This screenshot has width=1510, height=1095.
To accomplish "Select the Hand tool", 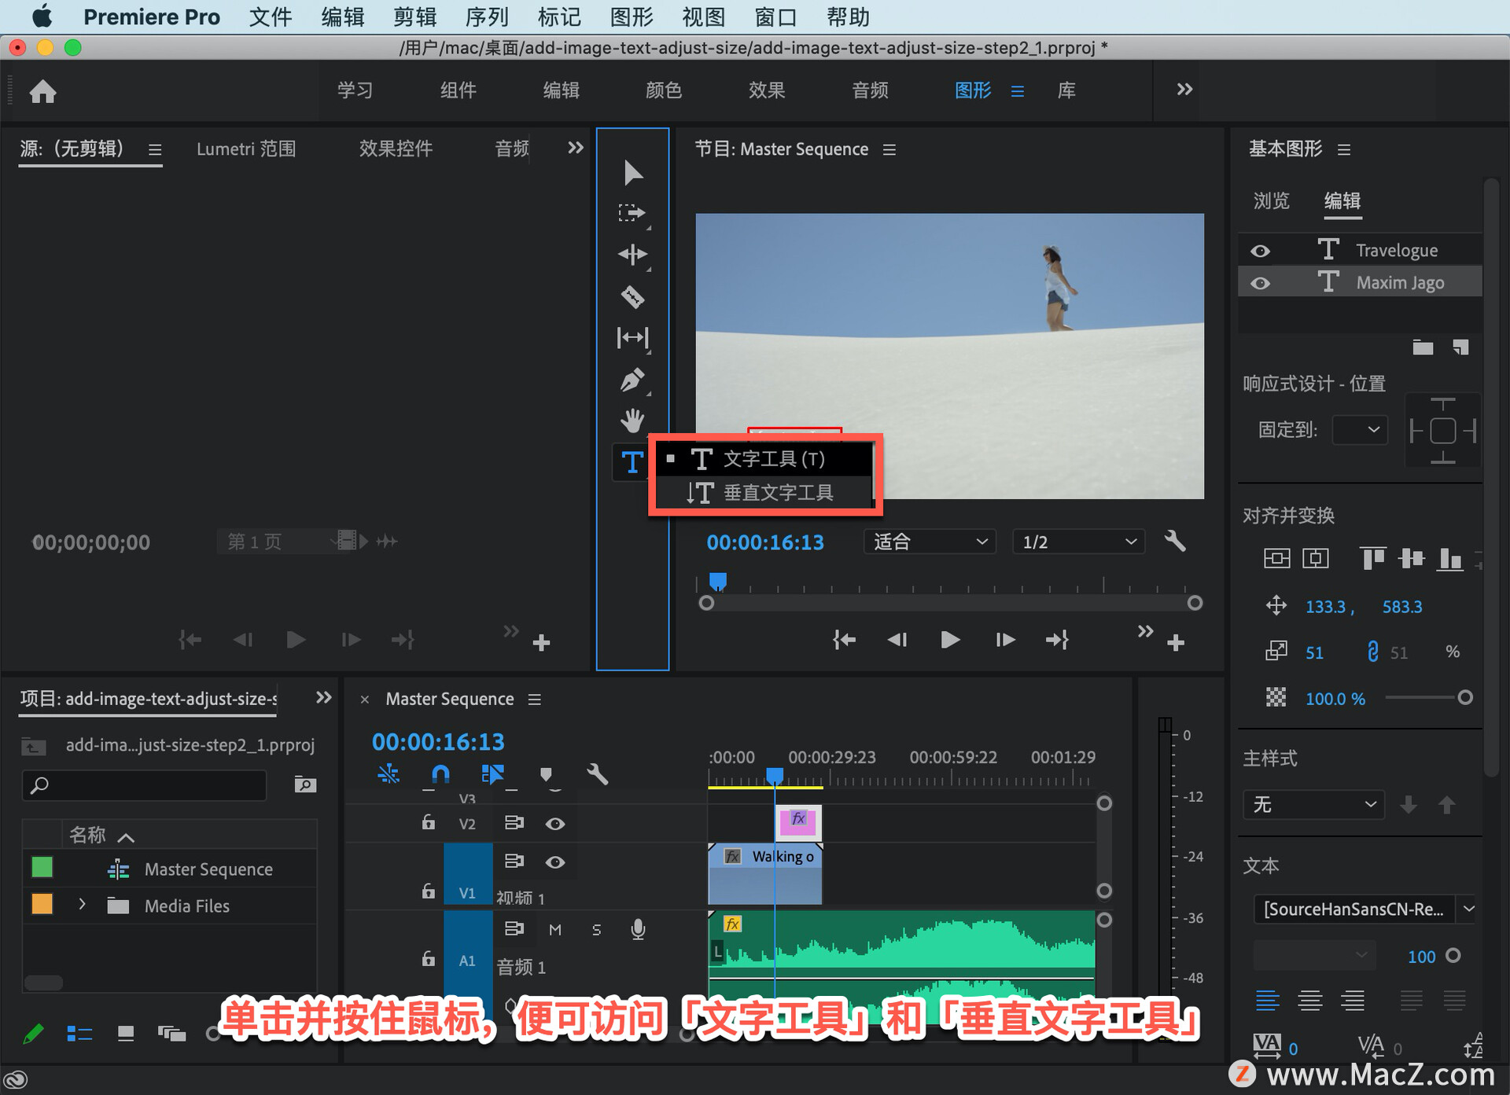I will (632, 421).
